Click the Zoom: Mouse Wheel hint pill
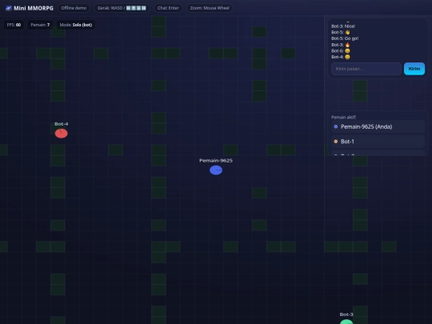 pyautogui.click(x=210, y=8)
